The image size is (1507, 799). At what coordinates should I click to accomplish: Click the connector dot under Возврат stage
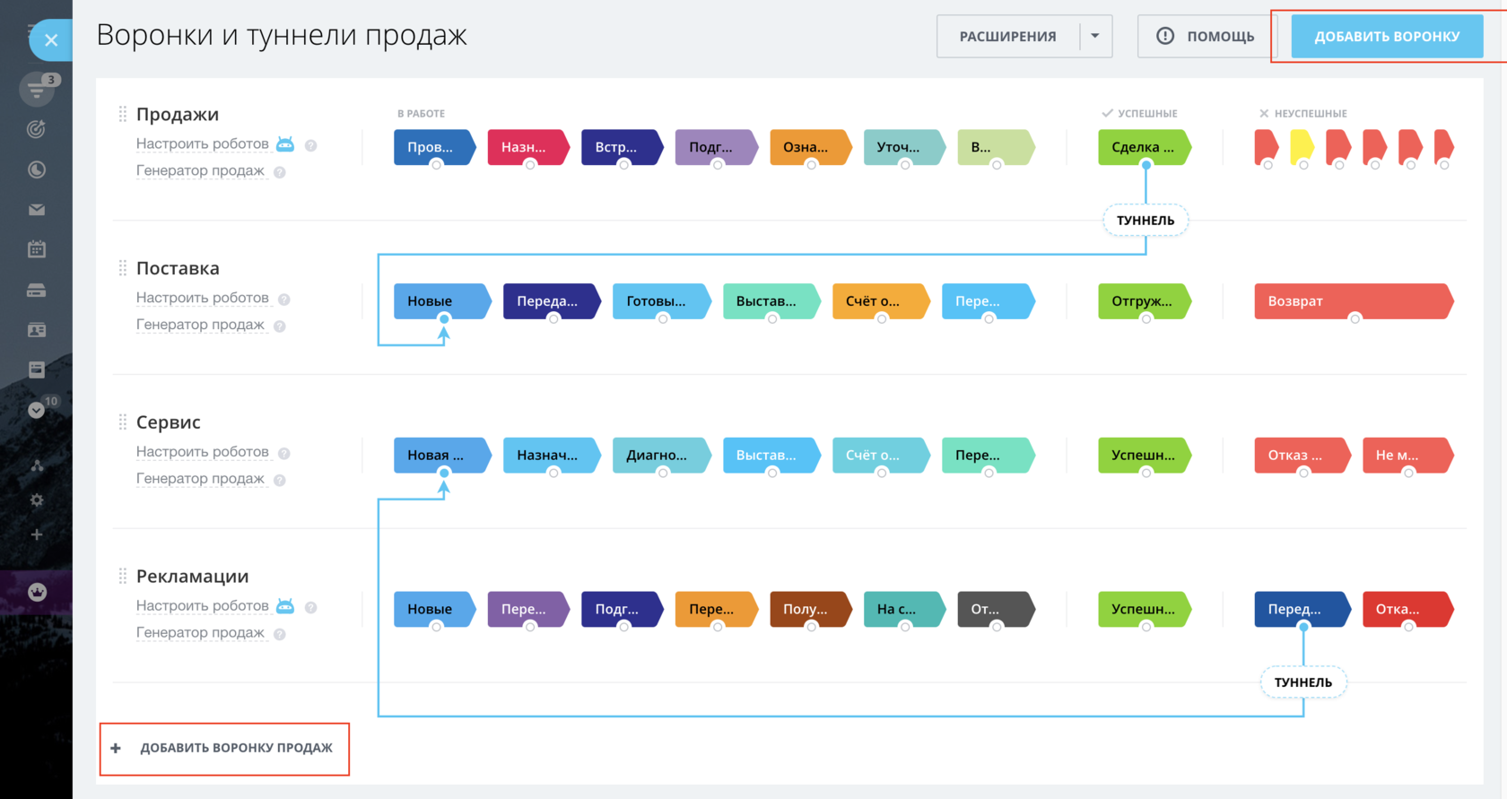(x=1355, y=319)
